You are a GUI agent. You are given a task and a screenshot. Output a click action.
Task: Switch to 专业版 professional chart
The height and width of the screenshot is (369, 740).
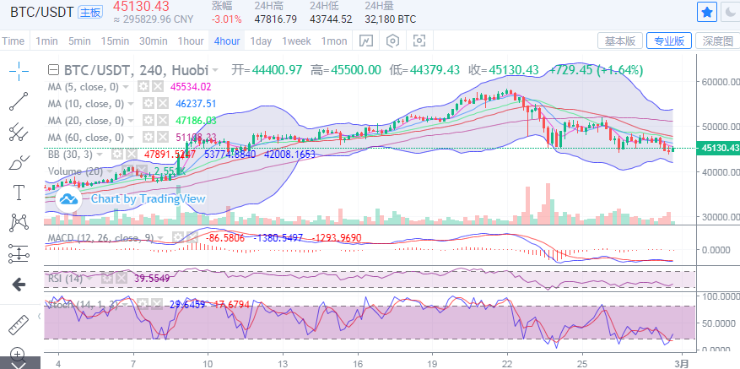pos(669,41)
